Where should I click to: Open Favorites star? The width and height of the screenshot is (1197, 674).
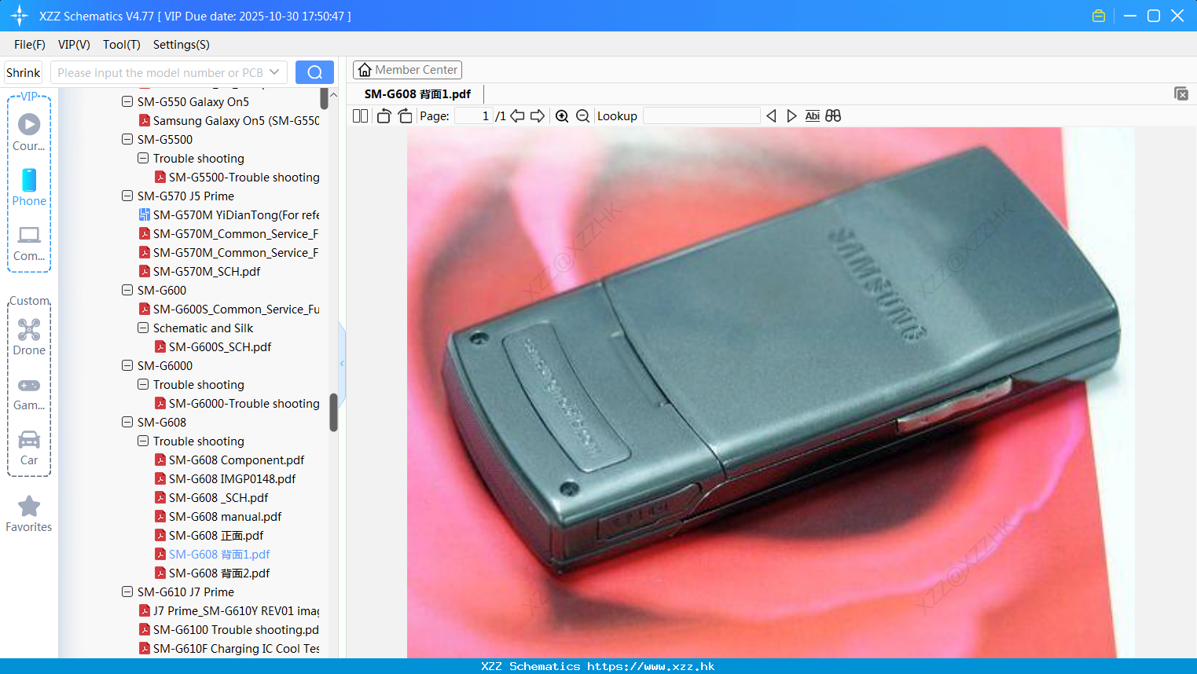tap(29, 514)
